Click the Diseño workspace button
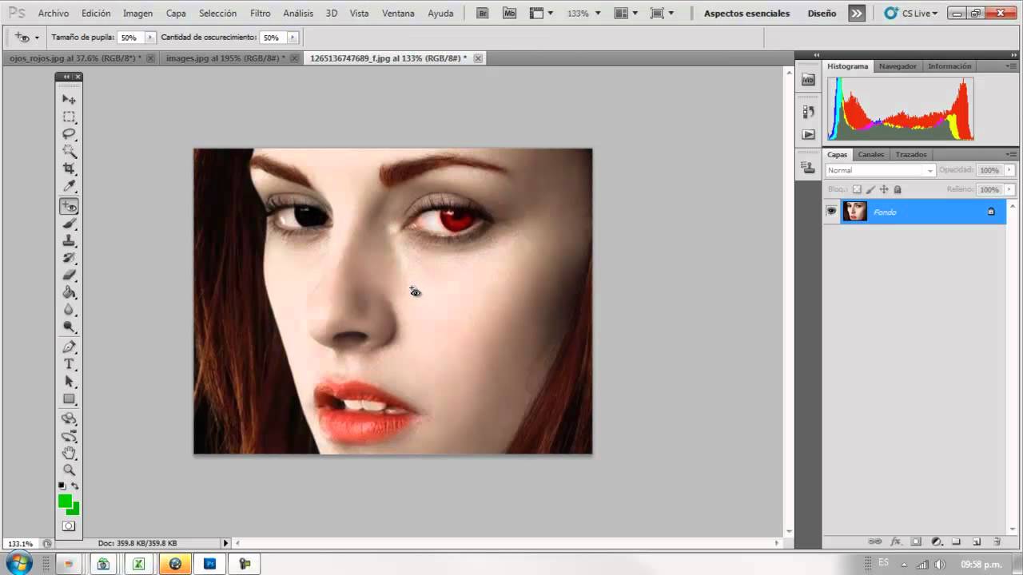This screenshot has height=575, width=1023. point(822,13)
